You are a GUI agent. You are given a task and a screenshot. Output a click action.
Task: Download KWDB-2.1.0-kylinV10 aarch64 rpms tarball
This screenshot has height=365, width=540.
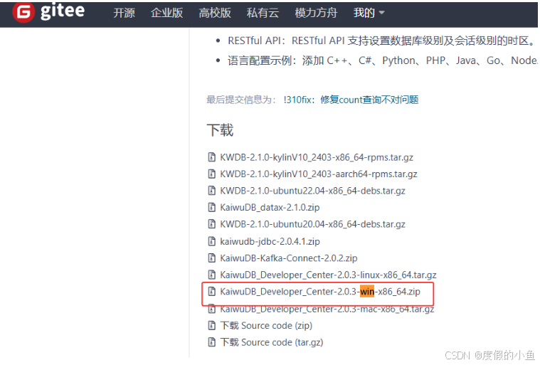pos(319,174)
